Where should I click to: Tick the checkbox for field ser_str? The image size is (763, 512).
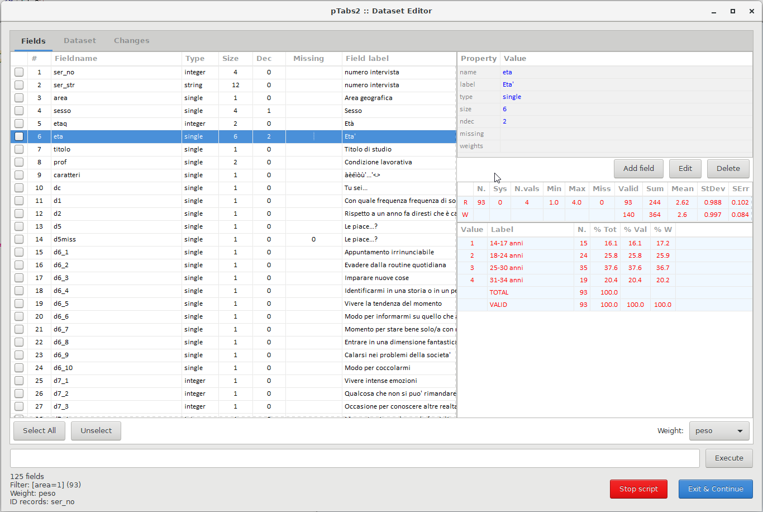coord(19,85)
